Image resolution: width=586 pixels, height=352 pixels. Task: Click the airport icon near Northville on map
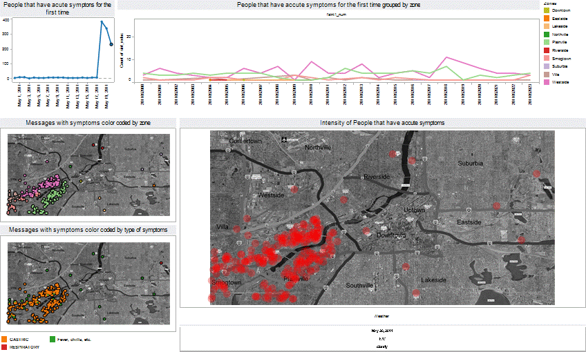tap(284, 140)
